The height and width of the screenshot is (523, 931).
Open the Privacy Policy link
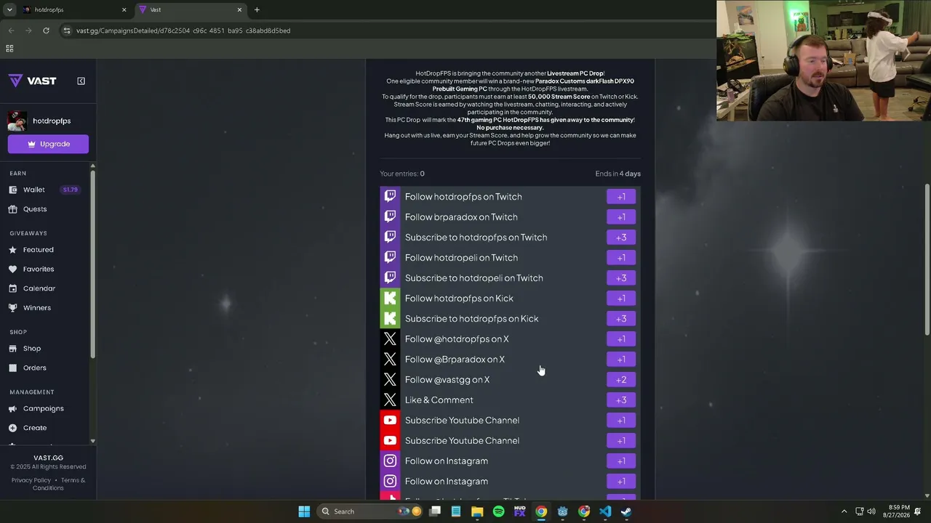coord(31,480)
